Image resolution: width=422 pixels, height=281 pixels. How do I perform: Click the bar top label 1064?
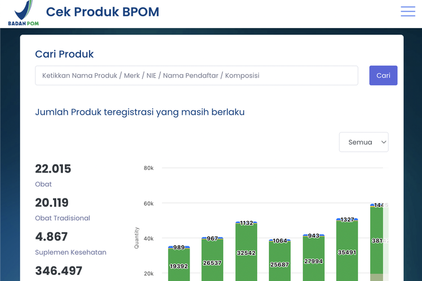click(x=280, y=241)
